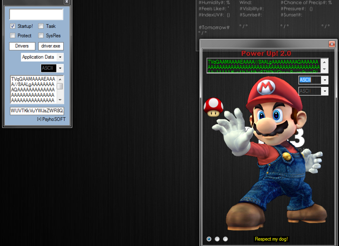Viewport: 339px width, 246px height.
Task: Click the Respect my dog! label
Action: [271, 239]
